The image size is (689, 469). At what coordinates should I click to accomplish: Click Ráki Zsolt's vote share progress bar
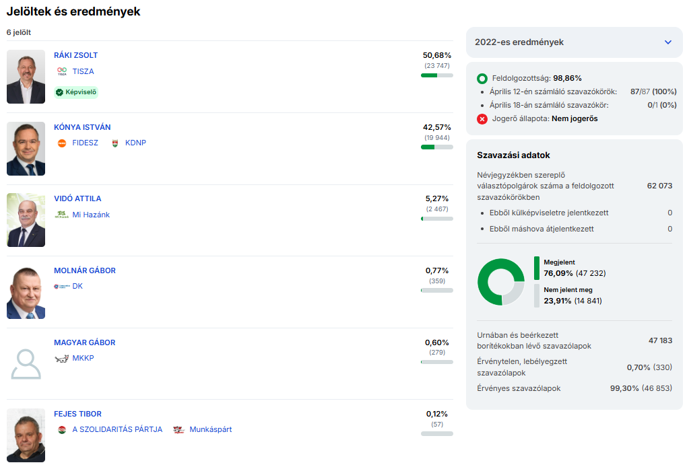(436, 75)
